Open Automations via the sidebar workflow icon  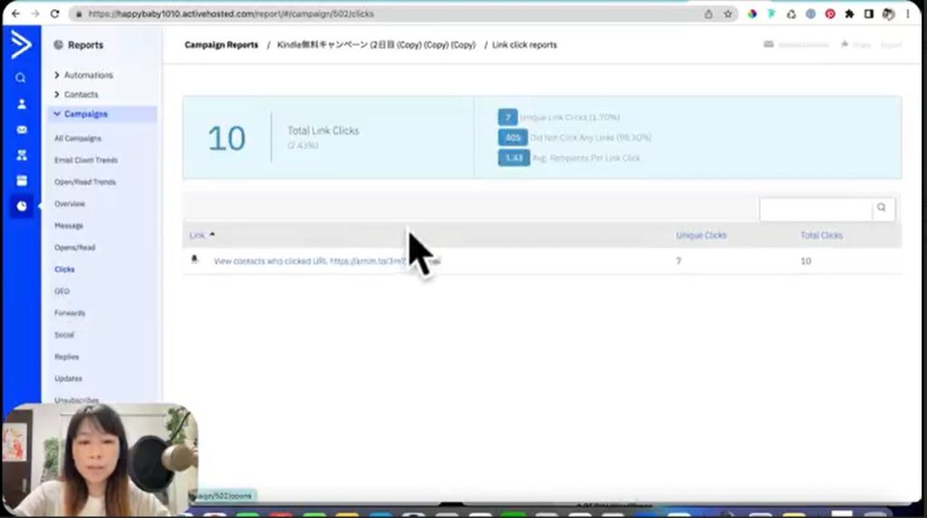[x=21, y=155]
